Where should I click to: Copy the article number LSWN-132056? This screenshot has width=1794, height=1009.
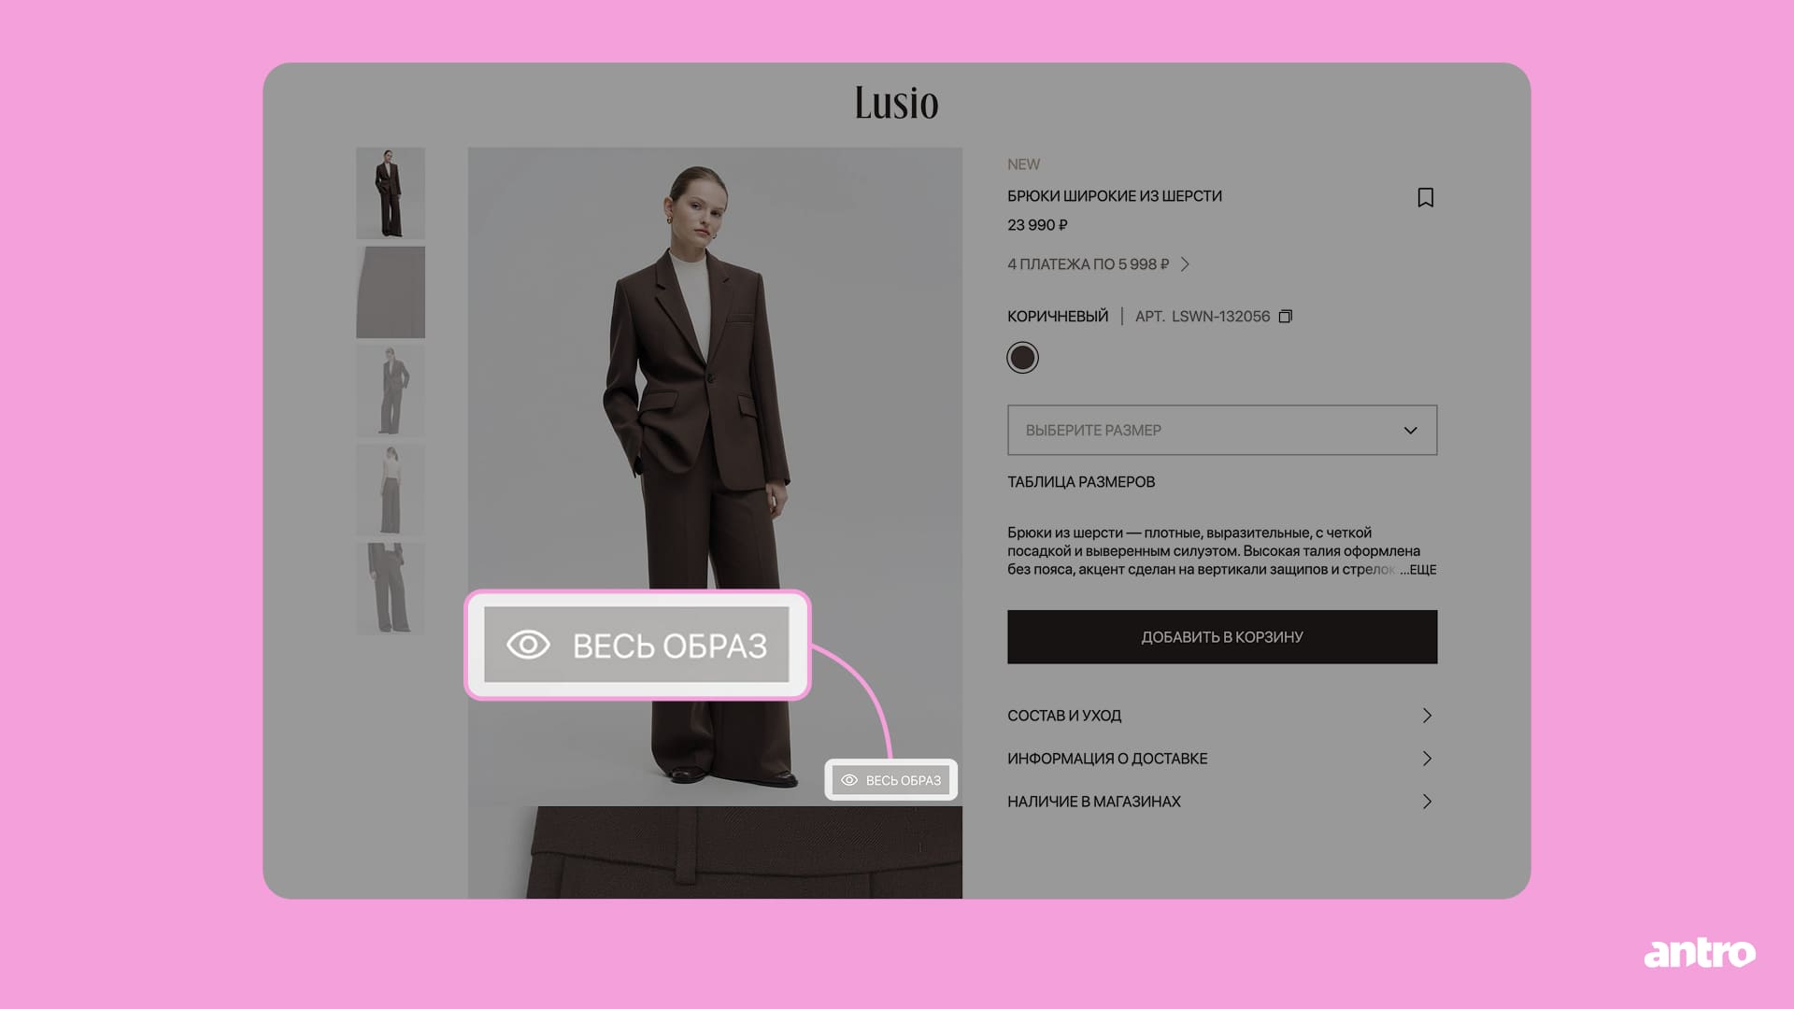pos(1286,317)
